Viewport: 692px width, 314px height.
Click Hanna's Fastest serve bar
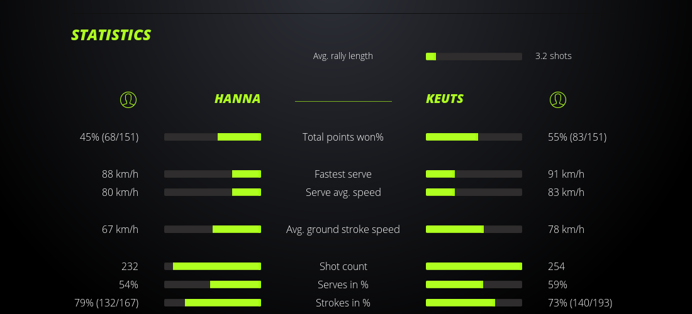213,174
